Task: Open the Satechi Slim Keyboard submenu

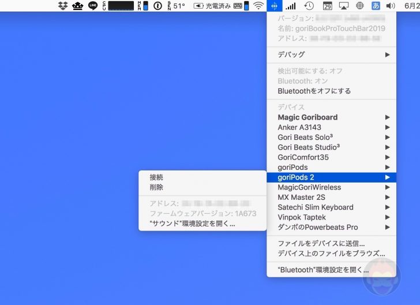Action: [x=332, y=207]
